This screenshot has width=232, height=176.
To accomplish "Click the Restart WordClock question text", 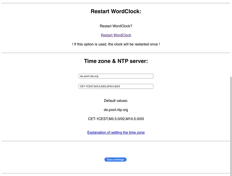I will 116,26.
